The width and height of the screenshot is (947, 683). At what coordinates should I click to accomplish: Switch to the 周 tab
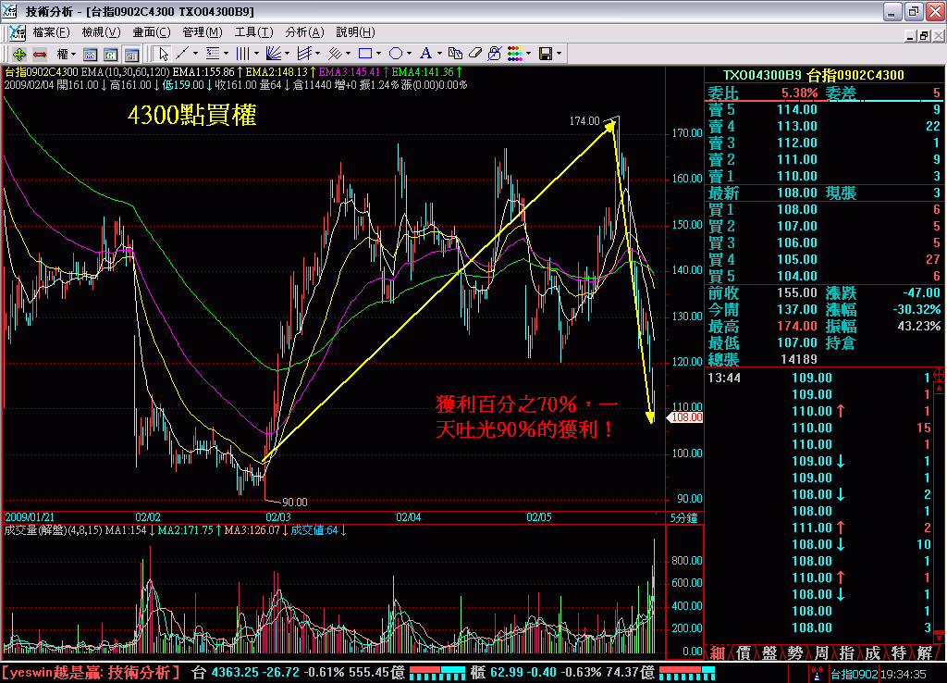[821, 652]
